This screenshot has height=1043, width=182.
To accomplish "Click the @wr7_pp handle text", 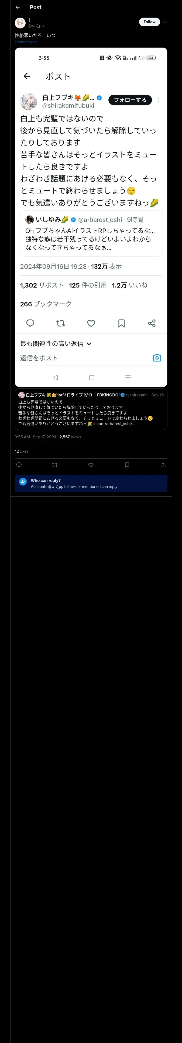I will click(36, 25).
